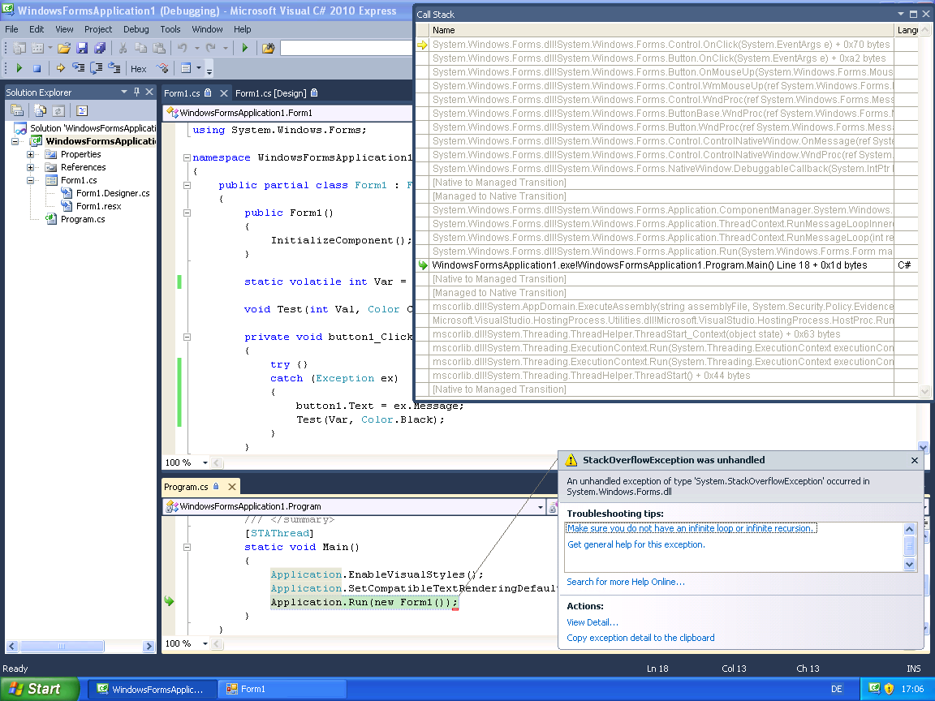Viewport: 935px width, 701px height.
Task: Click the infinite loop troubleshooting tip link
Action: click(691, 528)
